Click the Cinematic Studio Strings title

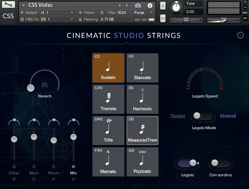(124, 35)
